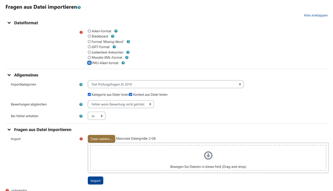Open help icon beside page title

point(79,7)
